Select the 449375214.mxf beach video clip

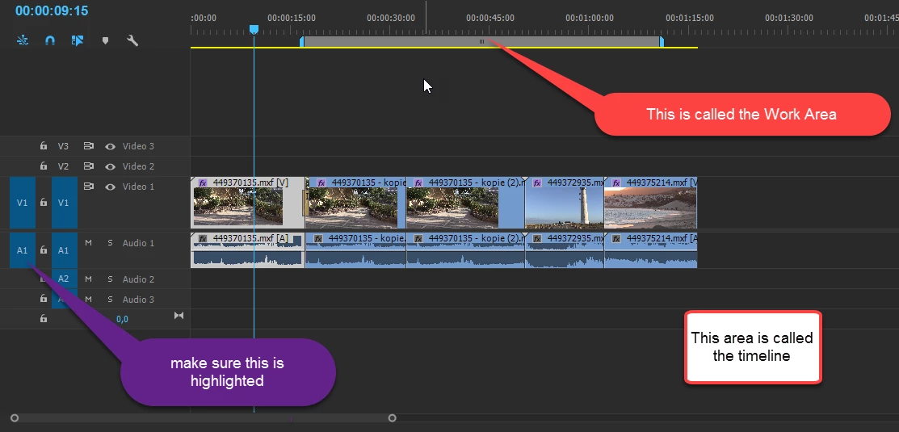[x=650, y=203]
